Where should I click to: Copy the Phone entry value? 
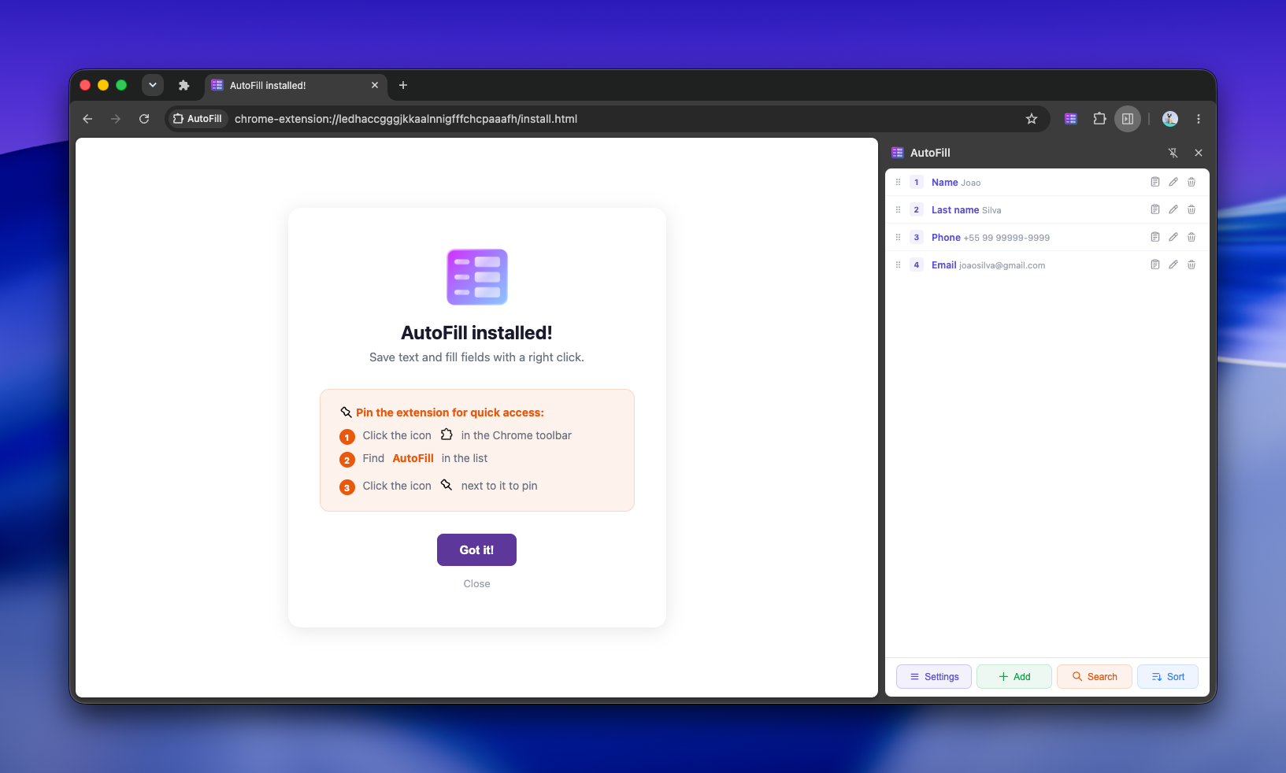click(1154, 237)
